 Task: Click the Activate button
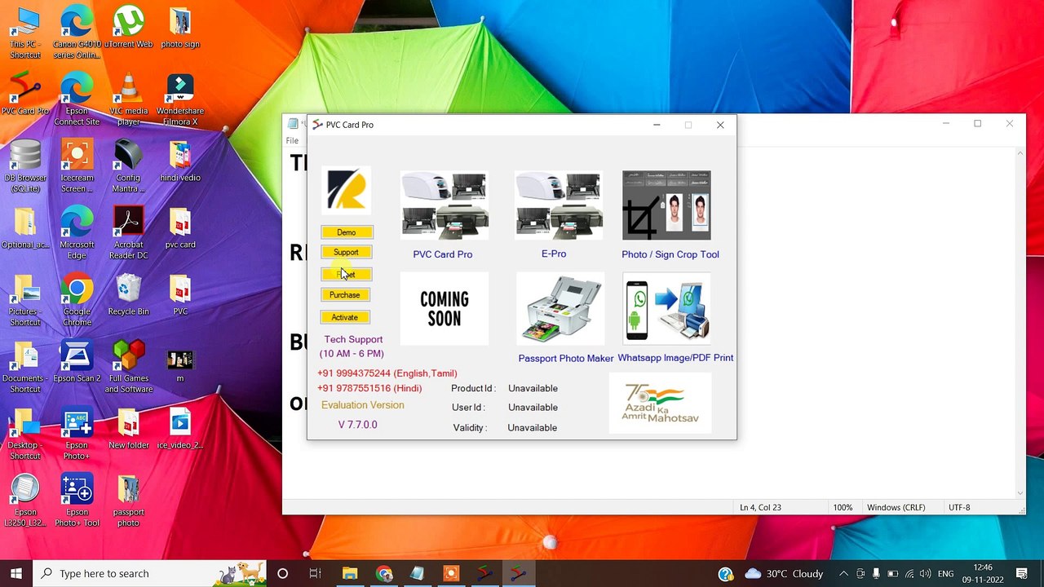345,317
